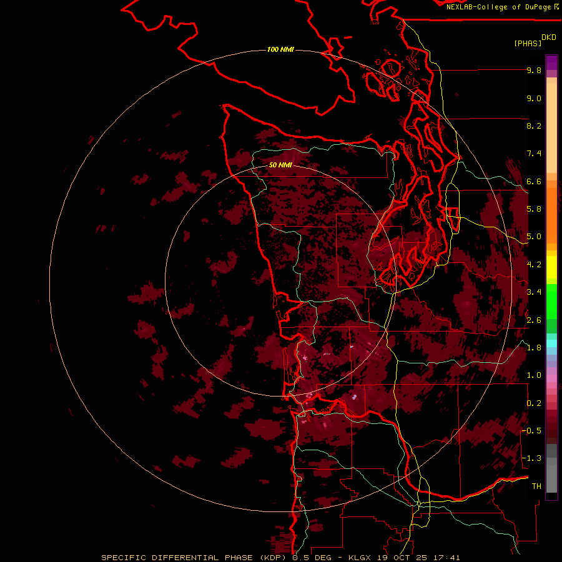Click the pink segment of the color bar
The image size is (562, 562).
[x=551, y=378]
